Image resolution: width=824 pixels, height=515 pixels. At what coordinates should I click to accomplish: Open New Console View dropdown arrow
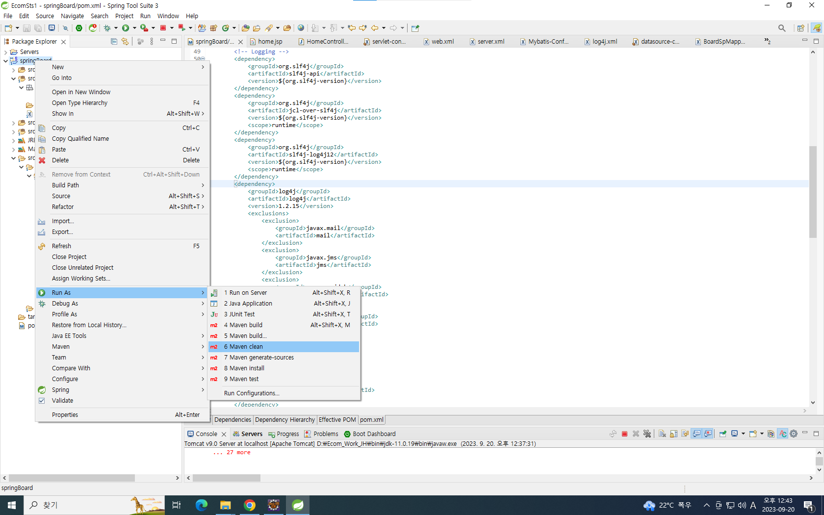point(762,434)
